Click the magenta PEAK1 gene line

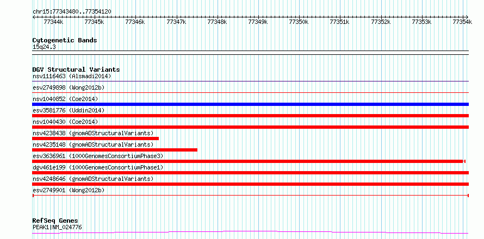[x=250, y=232]
